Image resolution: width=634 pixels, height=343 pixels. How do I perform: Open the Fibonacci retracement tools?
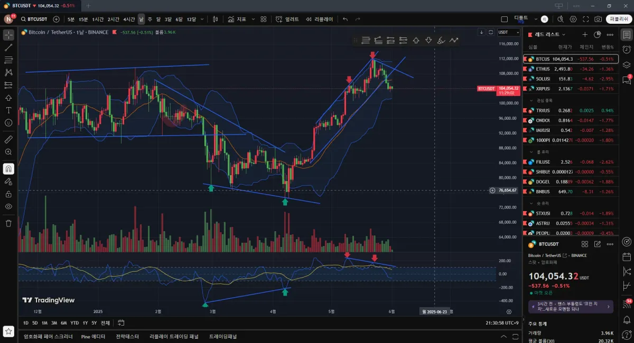[8, 60]
